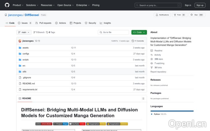Open the README.md file link

(x=29, y=83)
